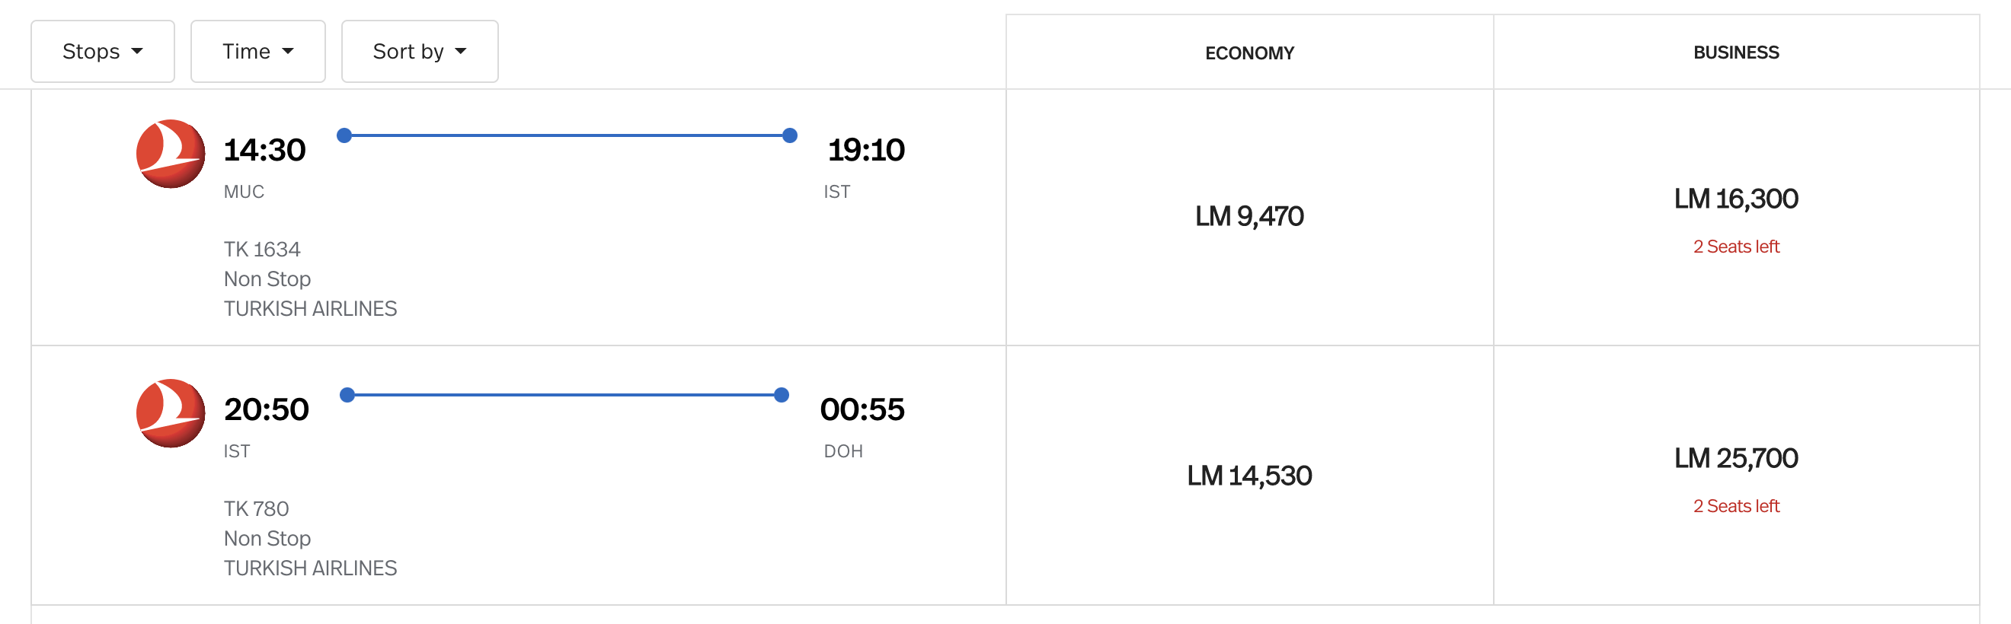The height and width of the screenshot is (624, 2011).
Task: Select the ECONOMY column header
Action: pyautogui.click(x=1249, y=53)
